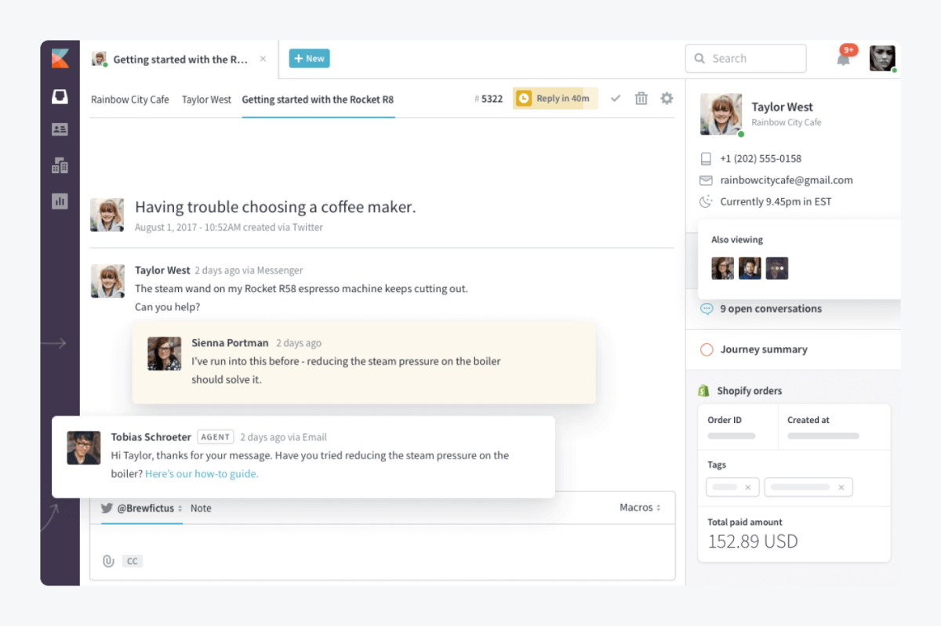Switch to the Note tab in the composer
941x626 pixels.
201,508
